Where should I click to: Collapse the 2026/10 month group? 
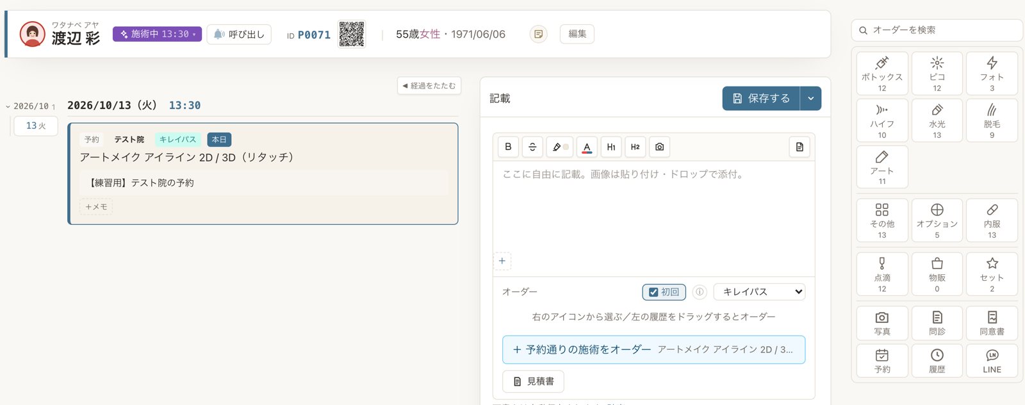tap(31, 106)
